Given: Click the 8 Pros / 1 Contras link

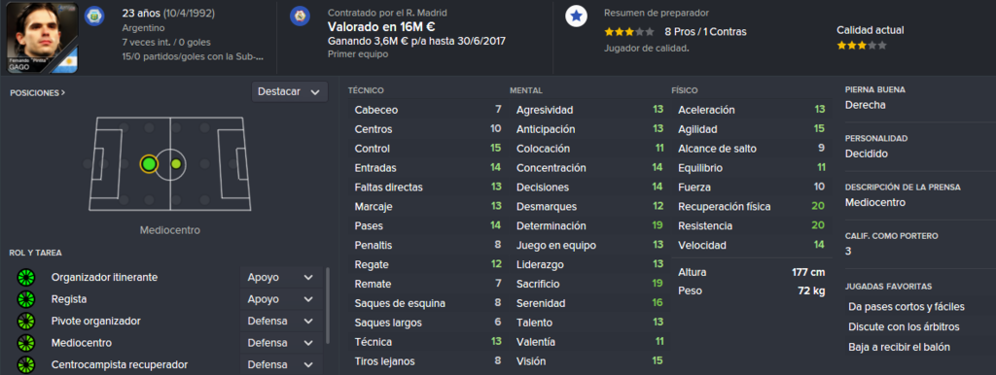Looking at the screenshot, I should point(706,32).
